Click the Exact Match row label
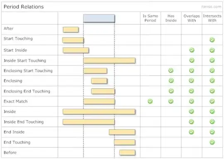 coord(16,102)
